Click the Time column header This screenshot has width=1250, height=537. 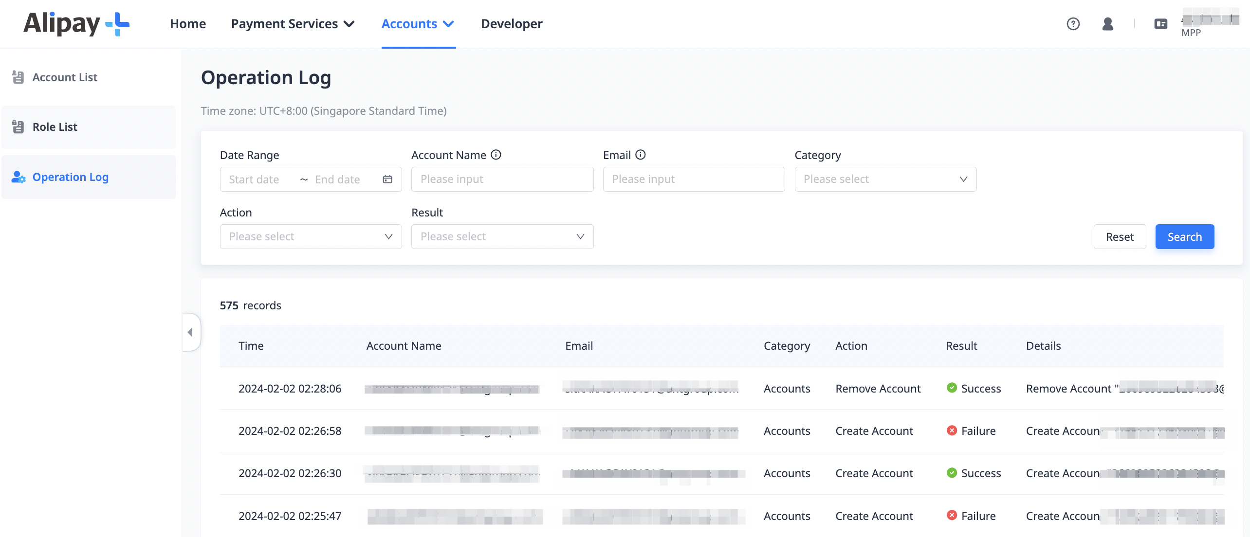click(x=251, y=346)
